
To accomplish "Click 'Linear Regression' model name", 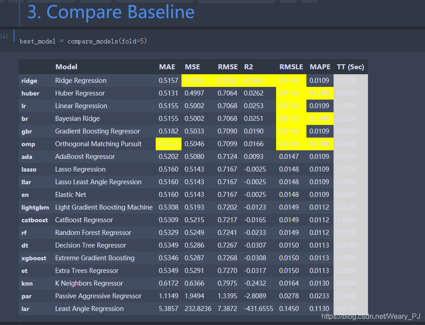I will pyautogui.click(x=81, y=106).
